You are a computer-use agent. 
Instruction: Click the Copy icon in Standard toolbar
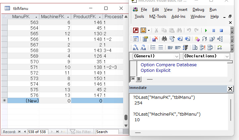(164, 31)
